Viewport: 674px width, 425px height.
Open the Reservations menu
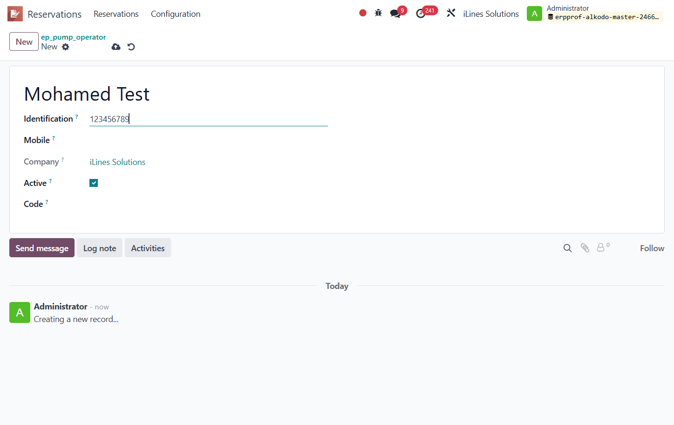click(x=116, y=14)
